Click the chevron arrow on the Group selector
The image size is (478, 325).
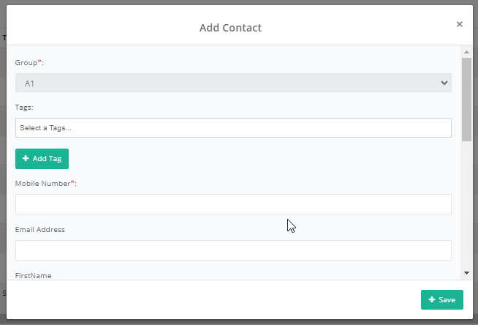tap(444, 83)
